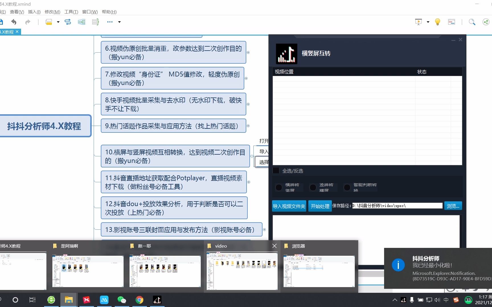Open the 窗口(W) menu

[90, 12]
